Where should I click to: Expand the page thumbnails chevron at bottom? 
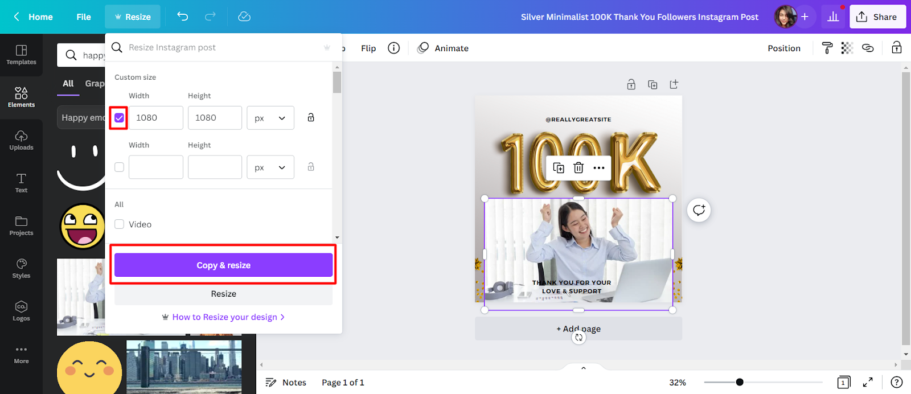[x=584, y=368]
